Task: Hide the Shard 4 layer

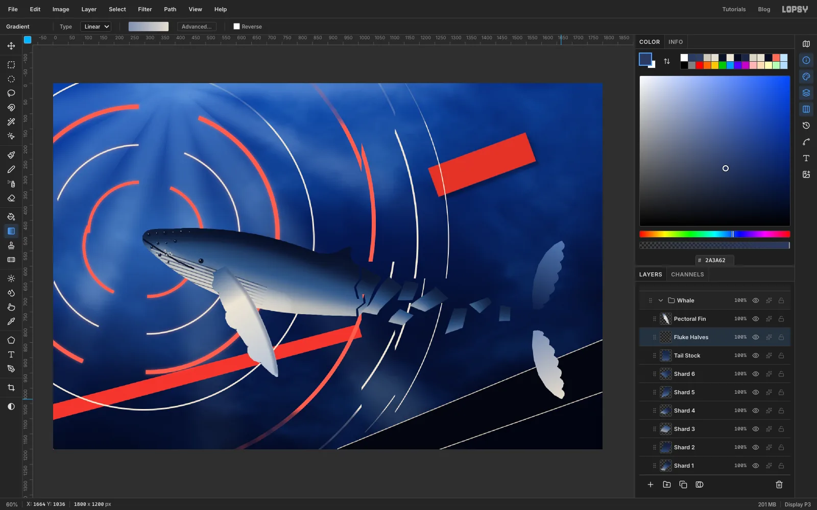Action: coord(756,411)
